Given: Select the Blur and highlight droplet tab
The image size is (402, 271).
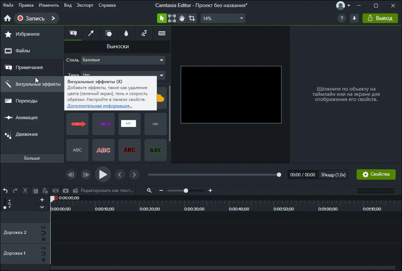Looking at the screenshot, I should (126, 33).
